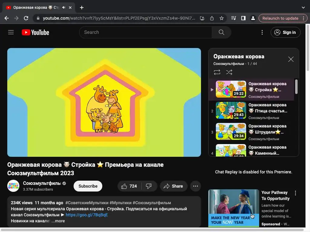Click the page vertical scrollbar
The width and height of the screenshot is (310, 232).
[308, 48]
